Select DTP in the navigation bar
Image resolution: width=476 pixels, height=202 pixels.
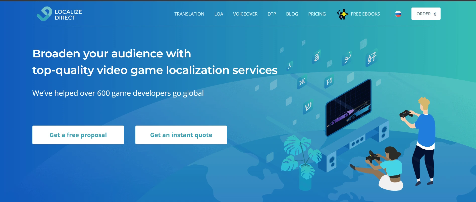pos(272,14)
